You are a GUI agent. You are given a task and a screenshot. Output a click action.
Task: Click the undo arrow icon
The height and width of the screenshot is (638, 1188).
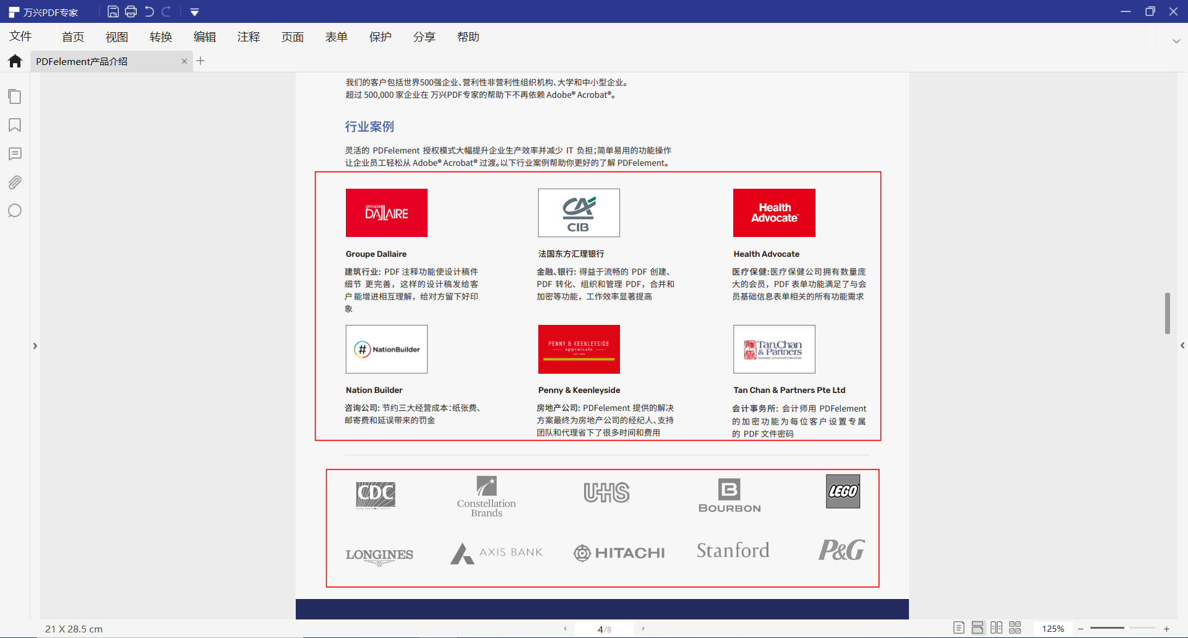tap(149, 12)
